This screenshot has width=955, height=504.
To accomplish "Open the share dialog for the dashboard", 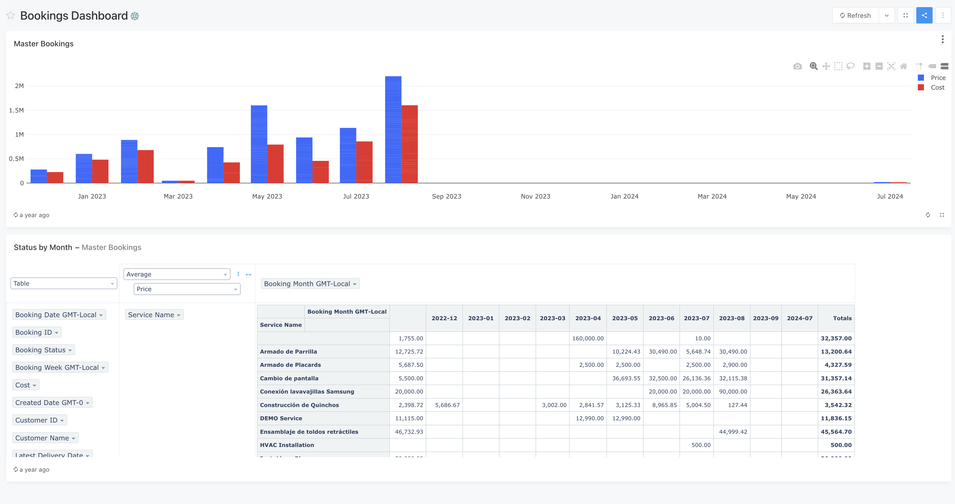I will (924, 15).
